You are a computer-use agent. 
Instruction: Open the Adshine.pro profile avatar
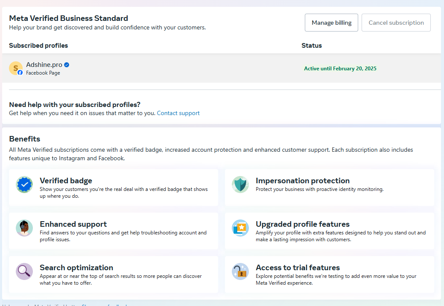15,68
